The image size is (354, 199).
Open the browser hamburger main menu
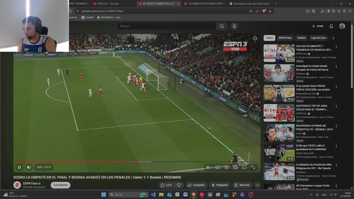(x=350, y=11)
